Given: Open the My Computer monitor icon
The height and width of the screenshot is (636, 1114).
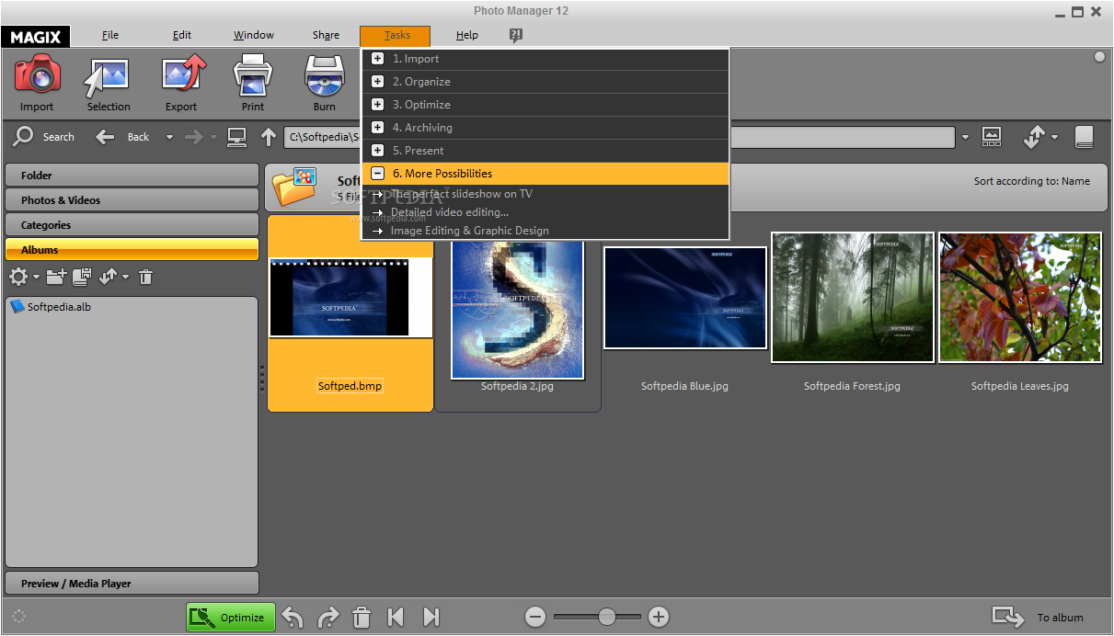Looking at the screenshot, I should click(x=237, y=137).
